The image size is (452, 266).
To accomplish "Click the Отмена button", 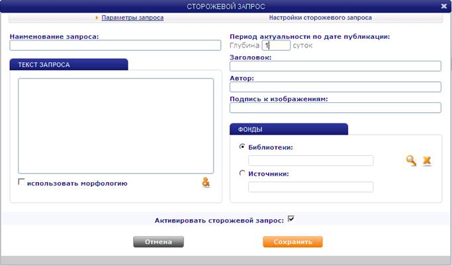I will (158, 242).
